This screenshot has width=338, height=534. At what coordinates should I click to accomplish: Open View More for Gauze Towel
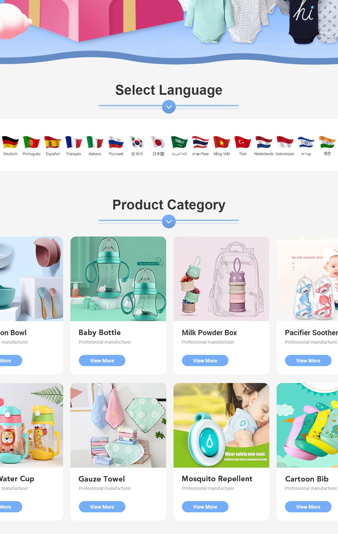[102, 507]
